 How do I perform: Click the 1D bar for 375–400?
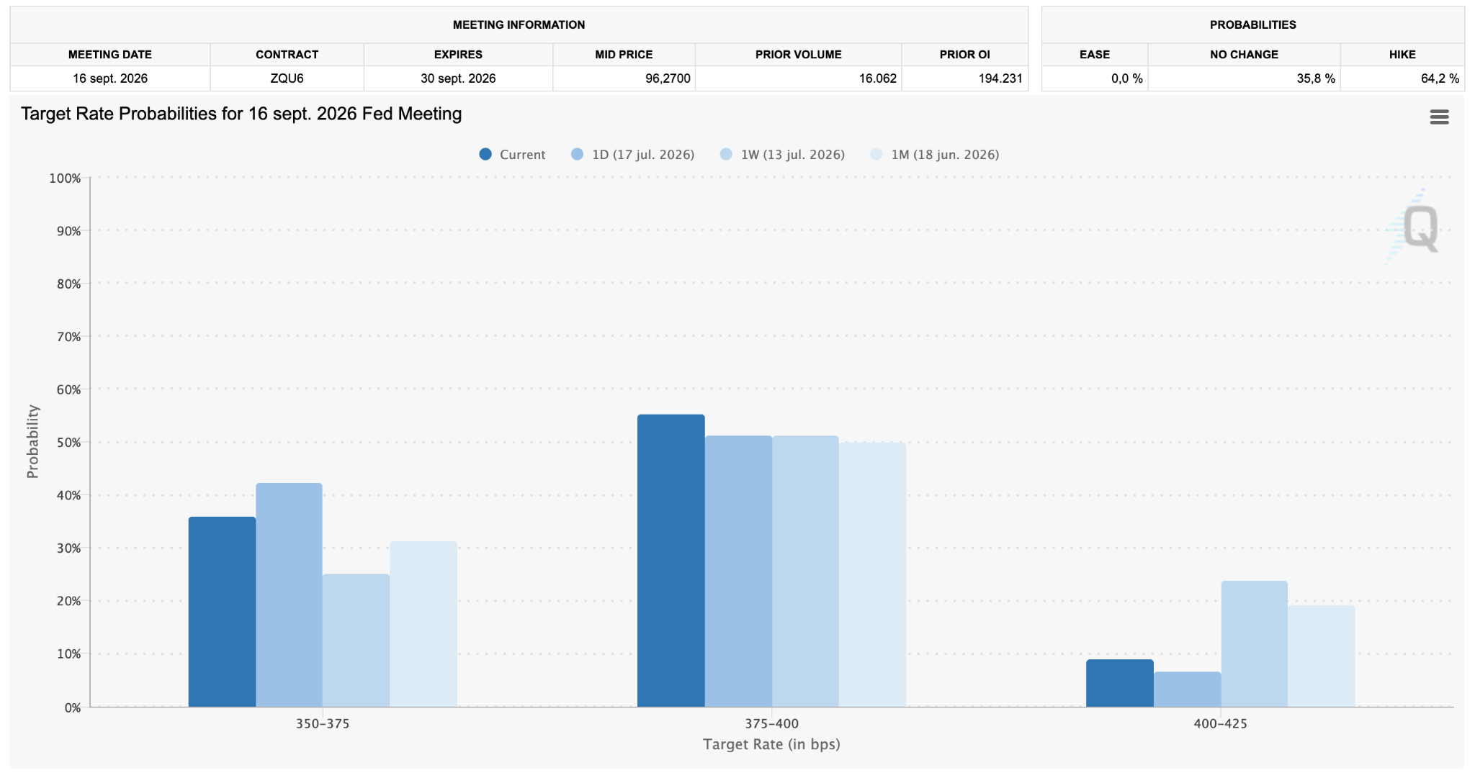point(738,571)
